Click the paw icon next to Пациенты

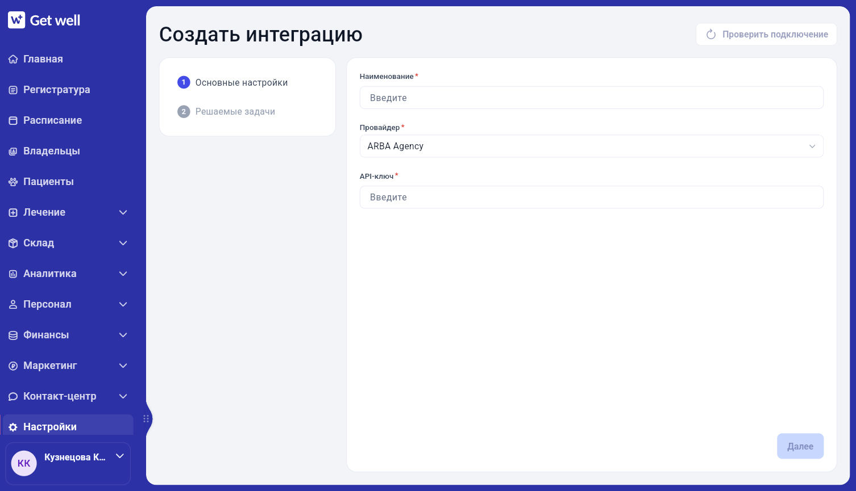[x=13, y=182]
